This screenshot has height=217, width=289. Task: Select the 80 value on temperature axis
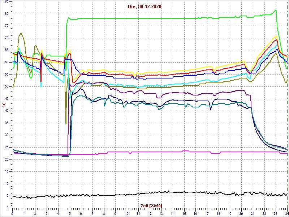point(7,14)
